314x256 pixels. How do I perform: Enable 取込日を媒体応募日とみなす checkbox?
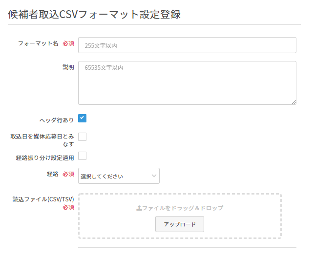[x=83, y=137]
